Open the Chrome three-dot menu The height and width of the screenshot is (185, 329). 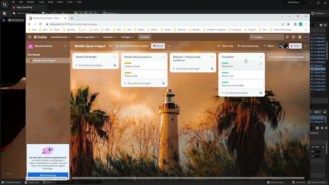click(x=306, y=24)
